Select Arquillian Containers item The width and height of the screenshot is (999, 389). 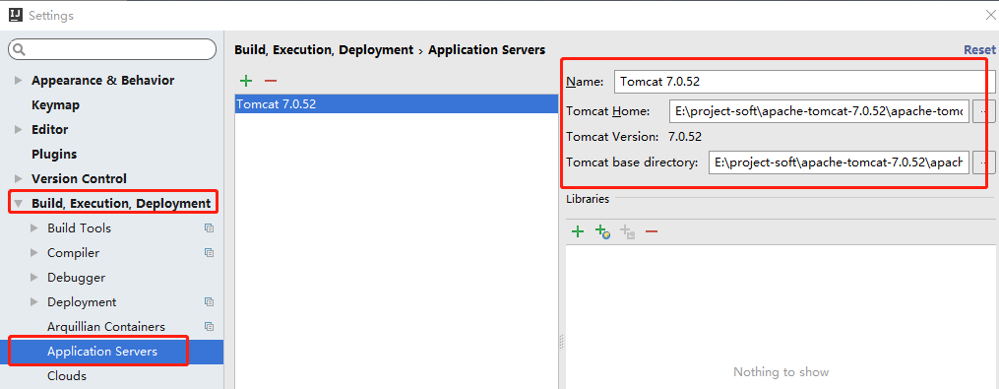click(x=105, y=327)
